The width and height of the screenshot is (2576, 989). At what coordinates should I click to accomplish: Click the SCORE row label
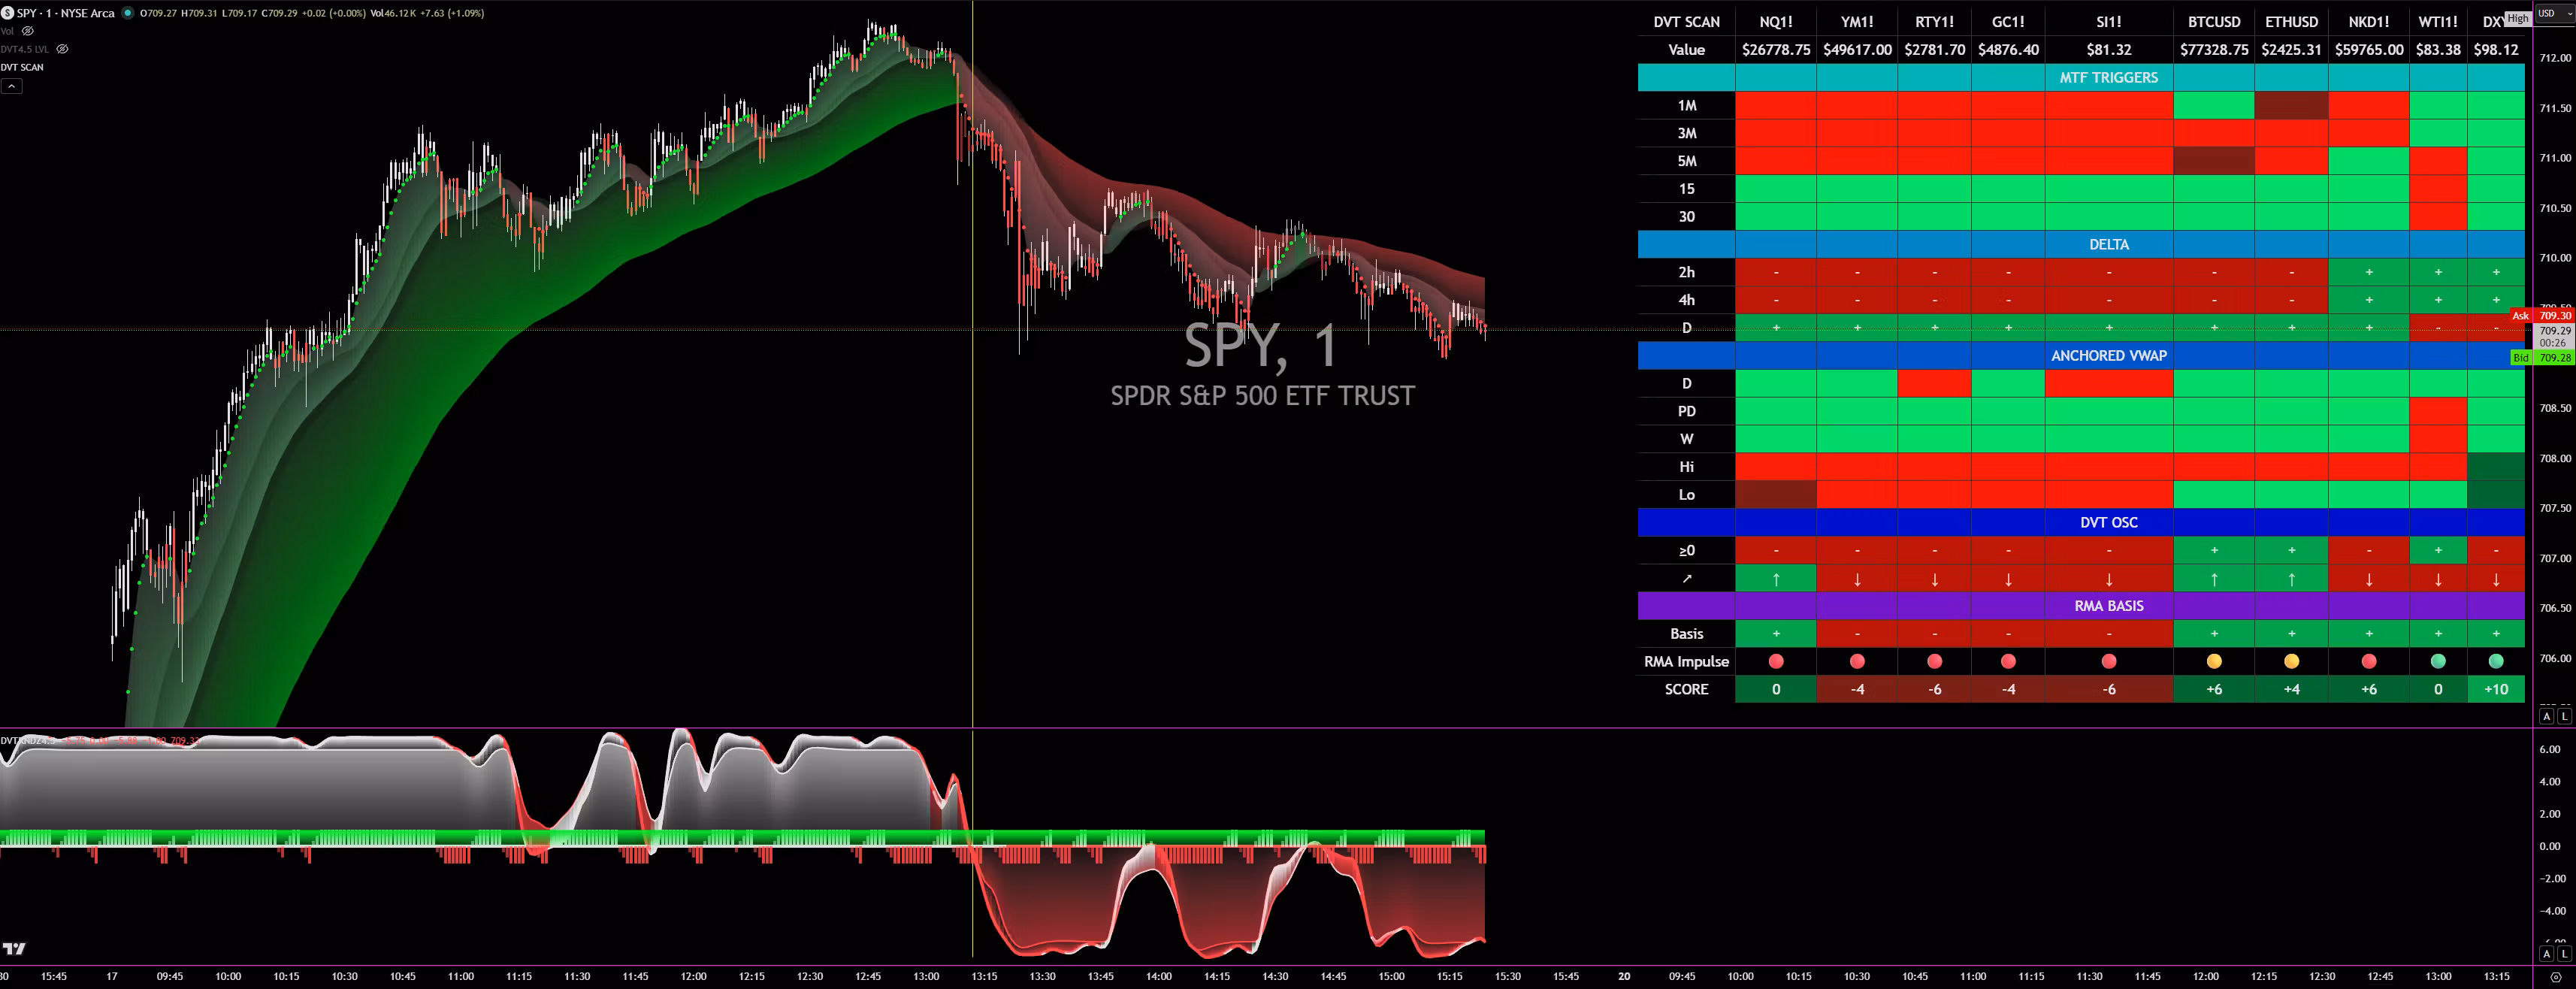[x=1686, y=689]
